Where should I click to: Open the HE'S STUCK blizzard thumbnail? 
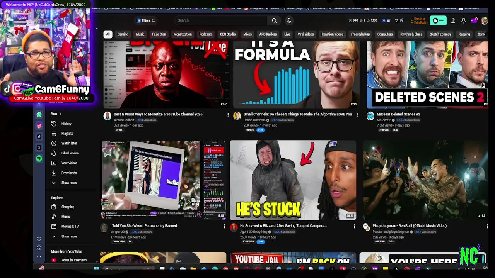pyautogui.click(x=293, y=180)
